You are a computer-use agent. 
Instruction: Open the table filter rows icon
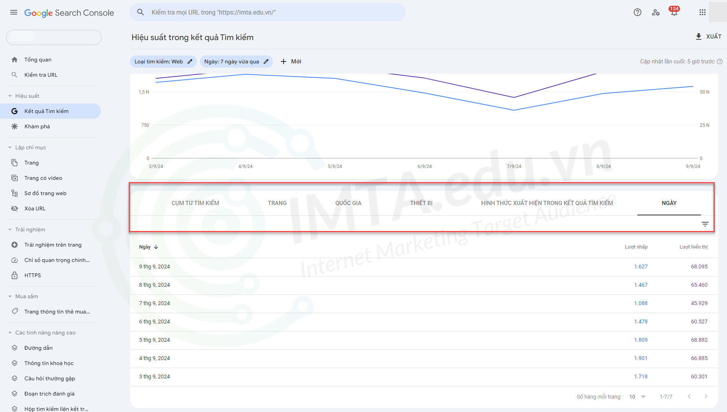705,224
